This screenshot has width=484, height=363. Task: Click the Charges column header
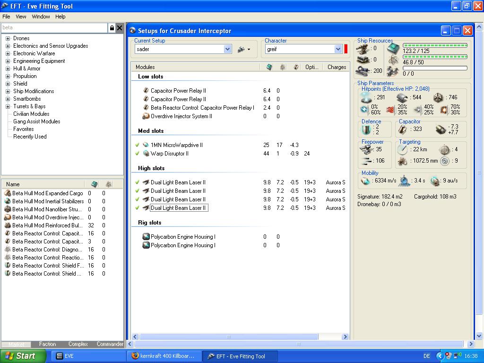(337, 67)
